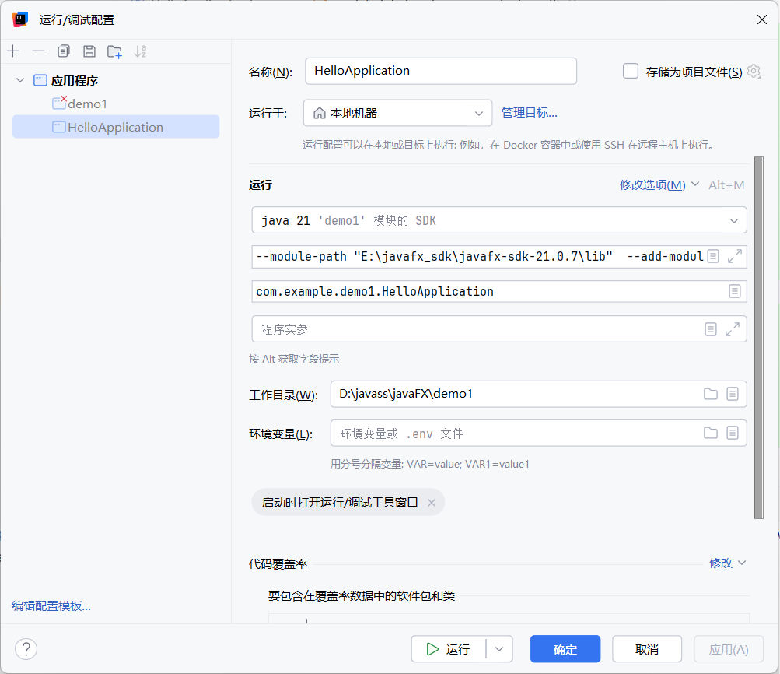Collapse the 应用程序 tree node

(20, 80)
